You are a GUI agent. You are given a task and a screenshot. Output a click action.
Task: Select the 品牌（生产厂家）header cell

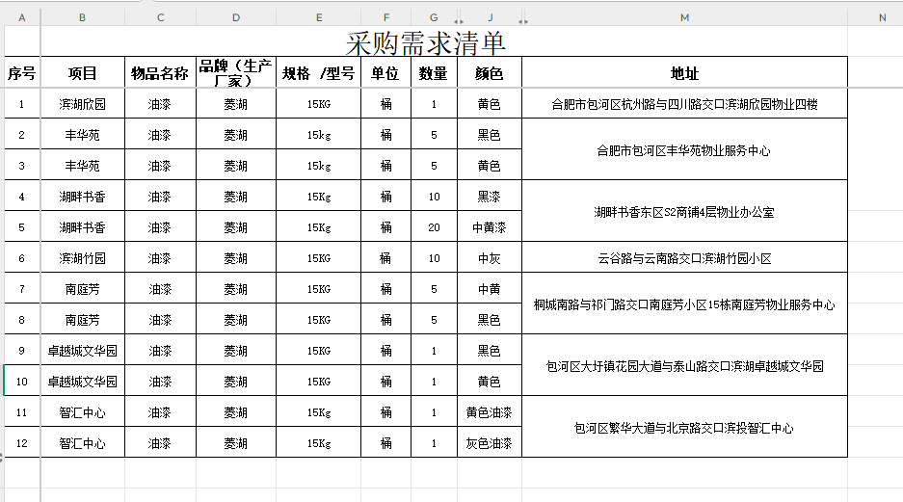pos(235,73)
